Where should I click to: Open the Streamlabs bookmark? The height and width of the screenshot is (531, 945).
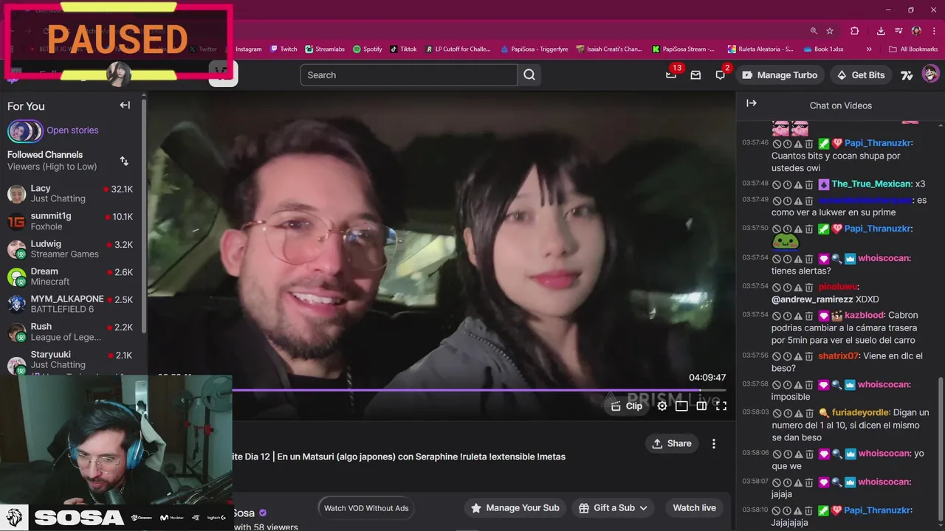(x=325, y=49)
